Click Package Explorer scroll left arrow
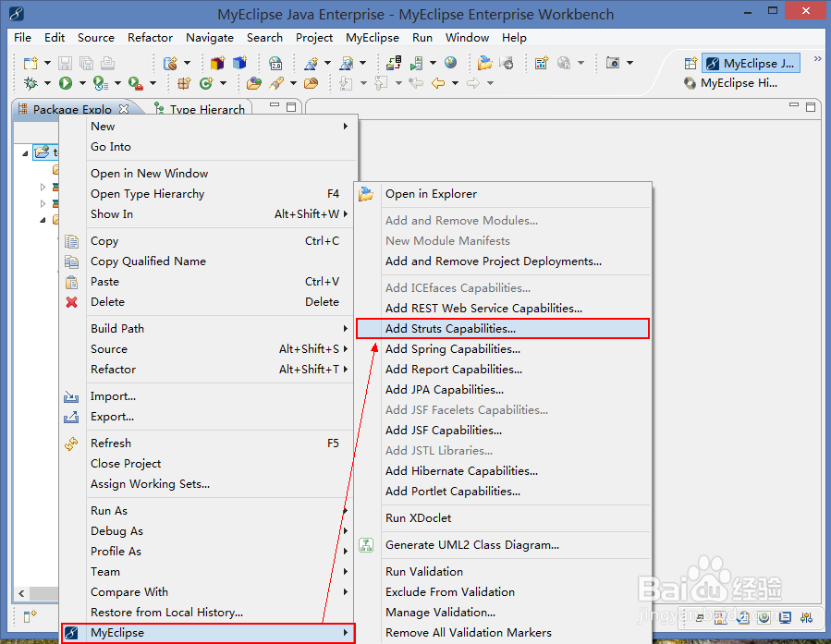 22,594
